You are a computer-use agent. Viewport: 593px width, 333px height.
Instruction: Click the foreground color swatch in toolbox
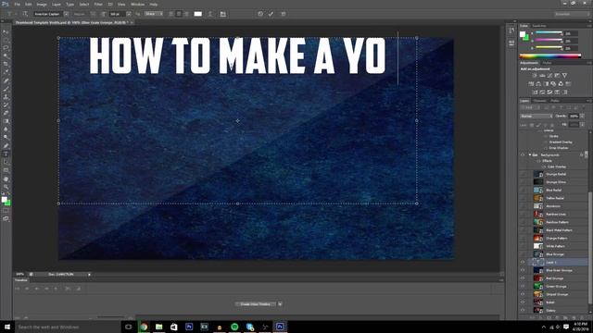[4, 200]
